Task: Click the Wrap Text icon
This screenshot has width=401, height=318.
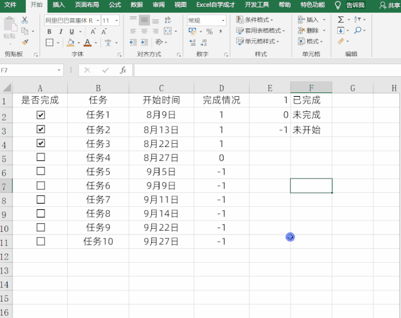Action: [x=168, y=20]
